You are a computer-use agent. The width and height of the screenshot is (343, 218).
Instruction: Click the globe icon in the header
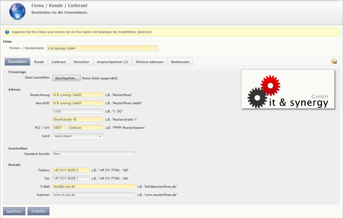[x=17, y=11]
